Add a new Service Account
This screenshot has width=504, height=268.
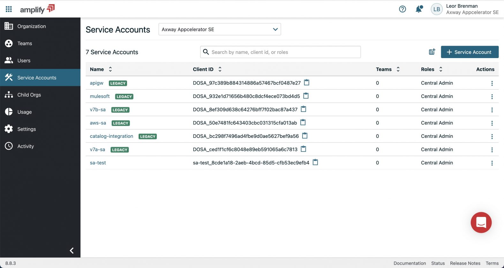pos(470,52)
